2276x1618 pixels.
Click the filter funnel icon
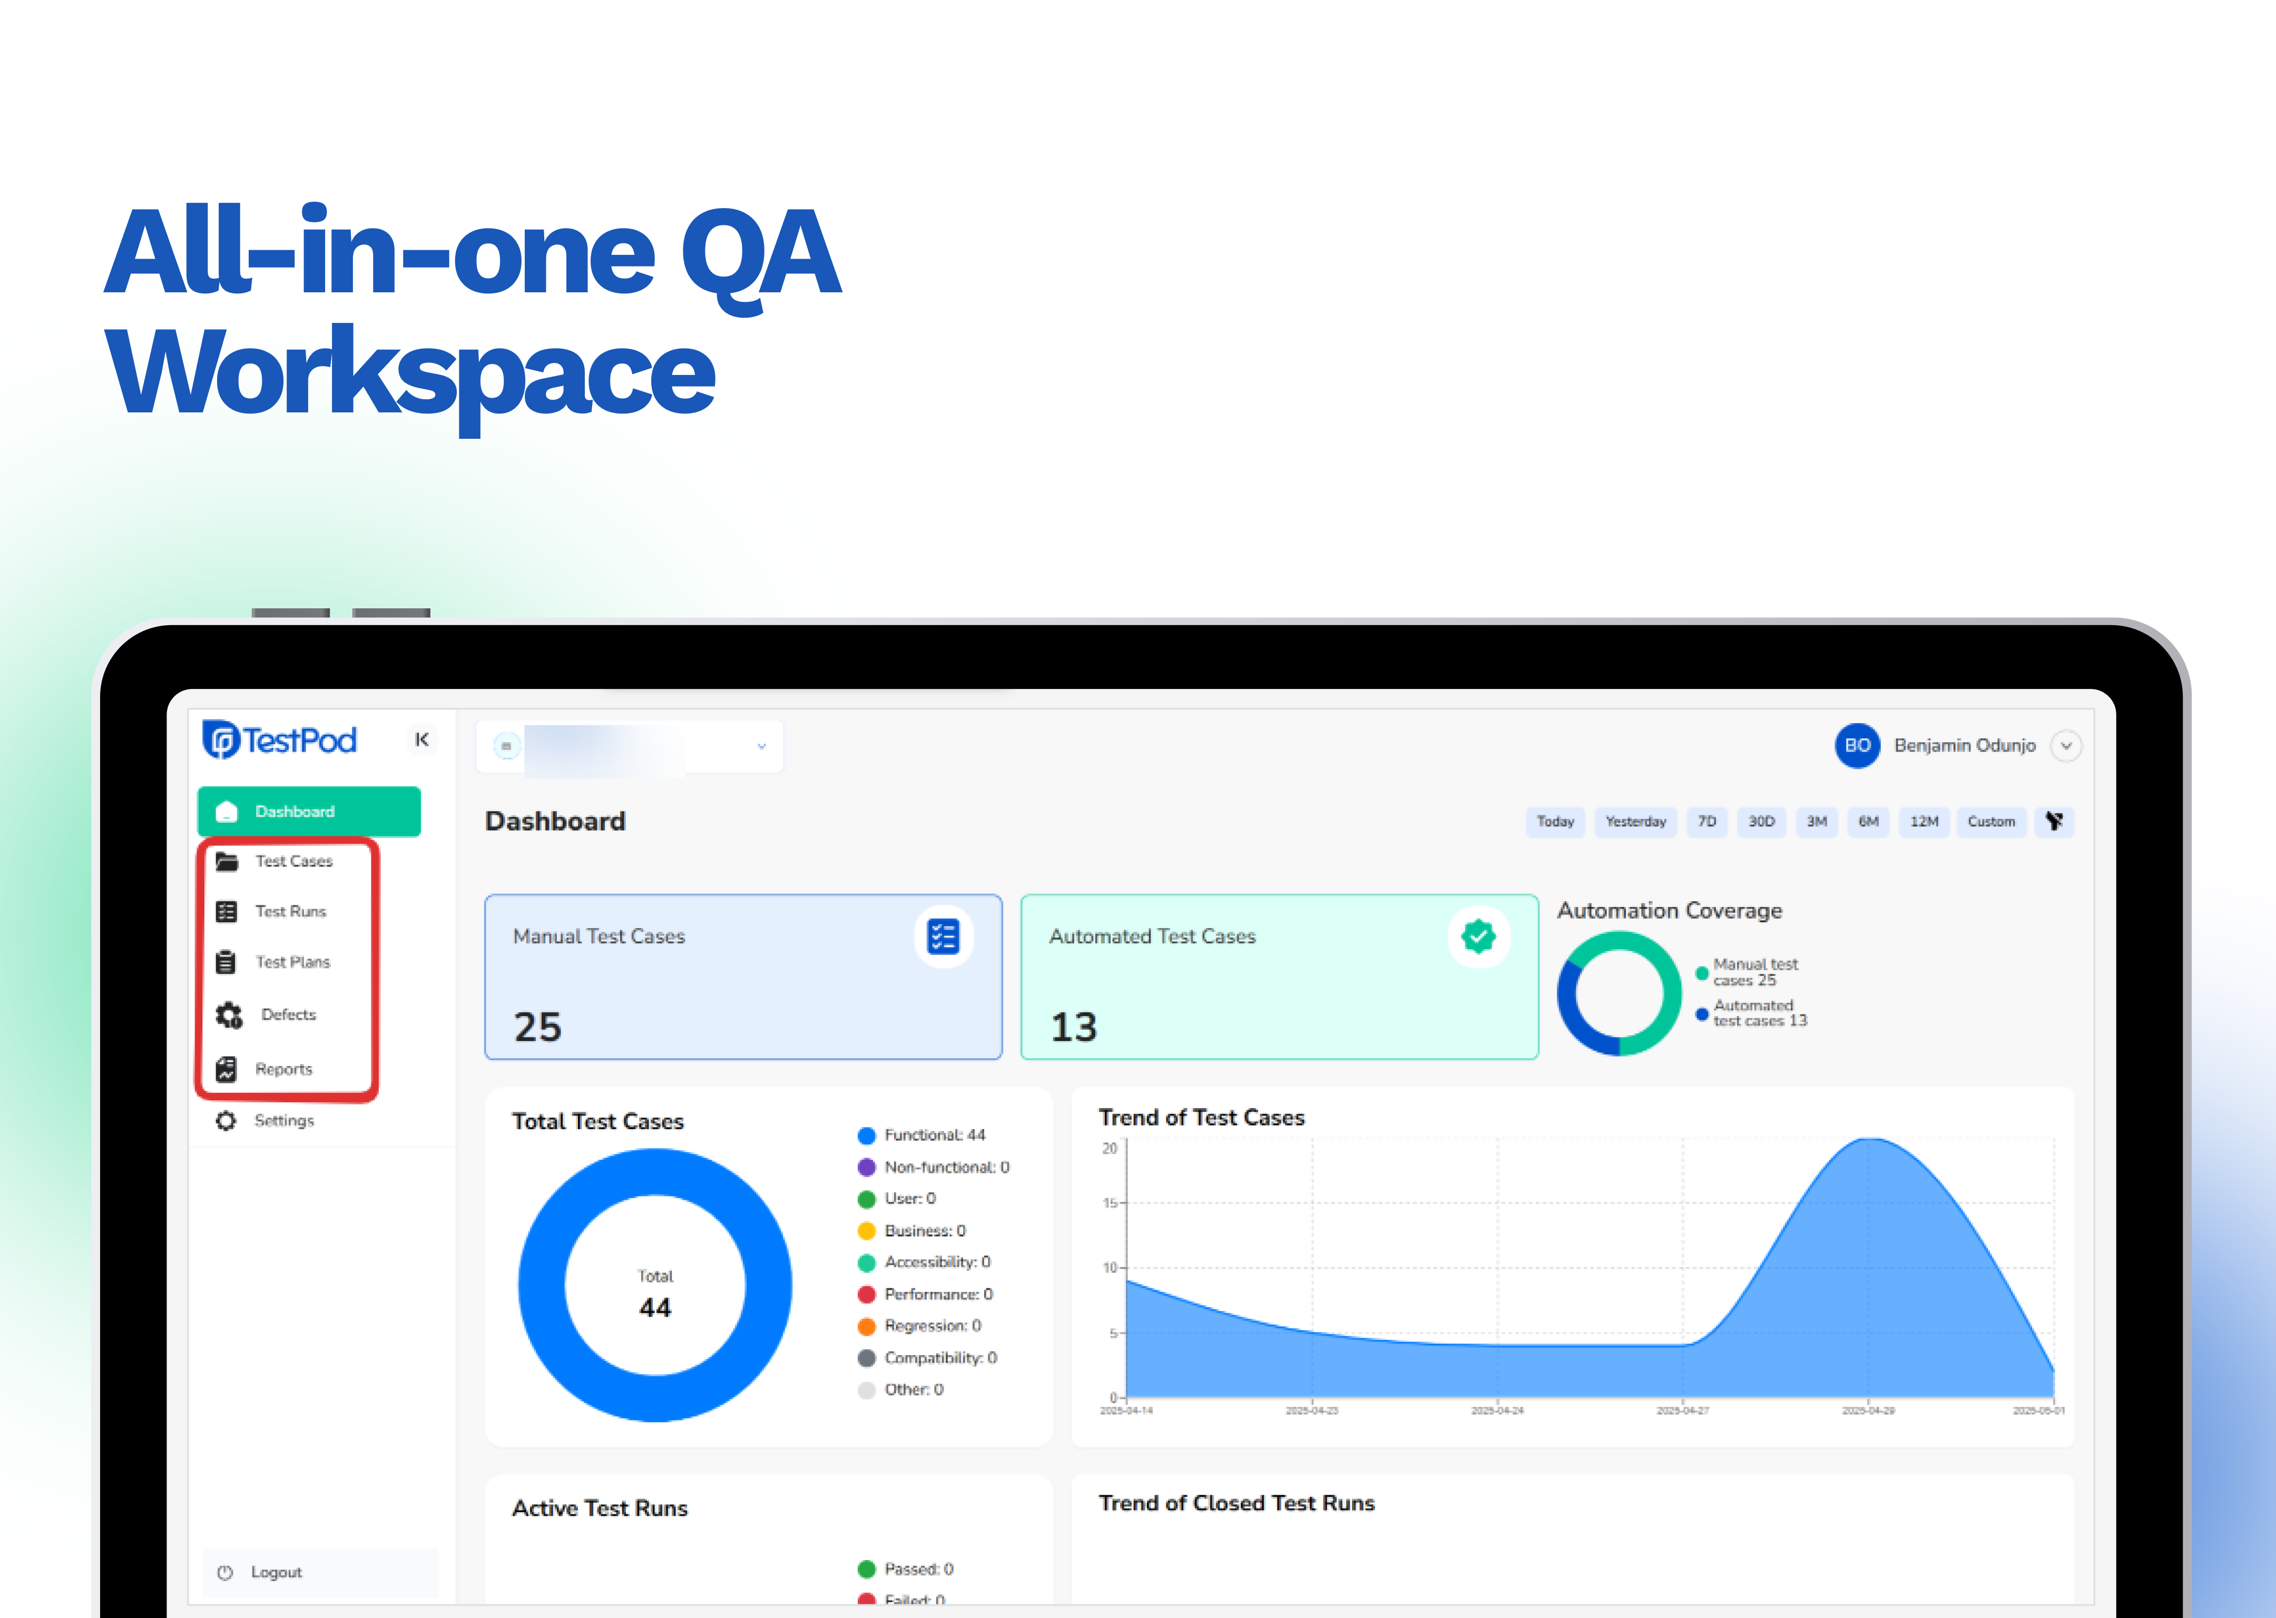coord(2054,822)
